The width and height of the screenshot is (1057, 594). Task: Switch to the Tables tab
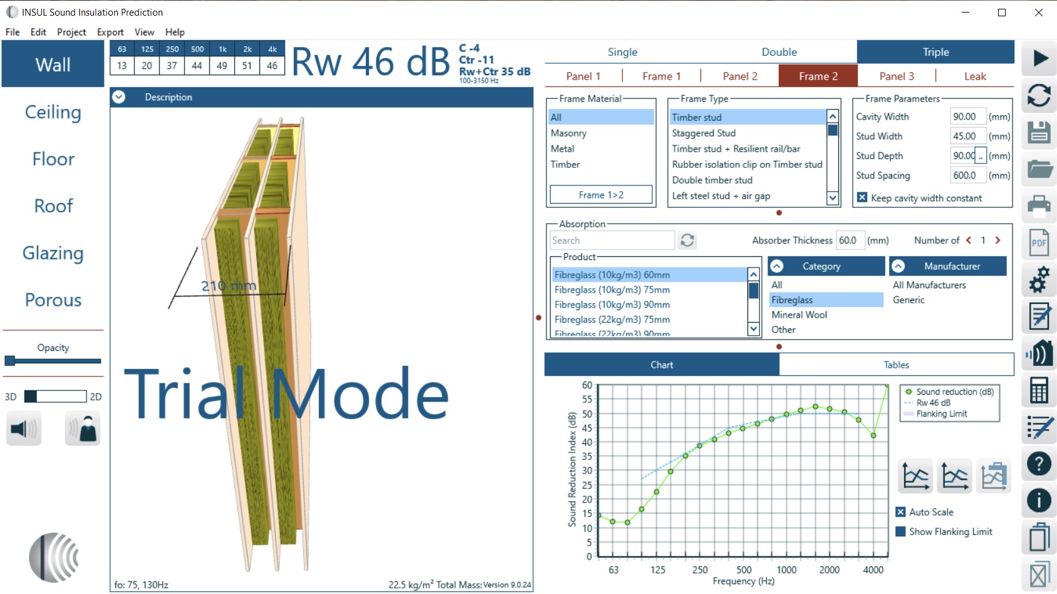point(896,365)
